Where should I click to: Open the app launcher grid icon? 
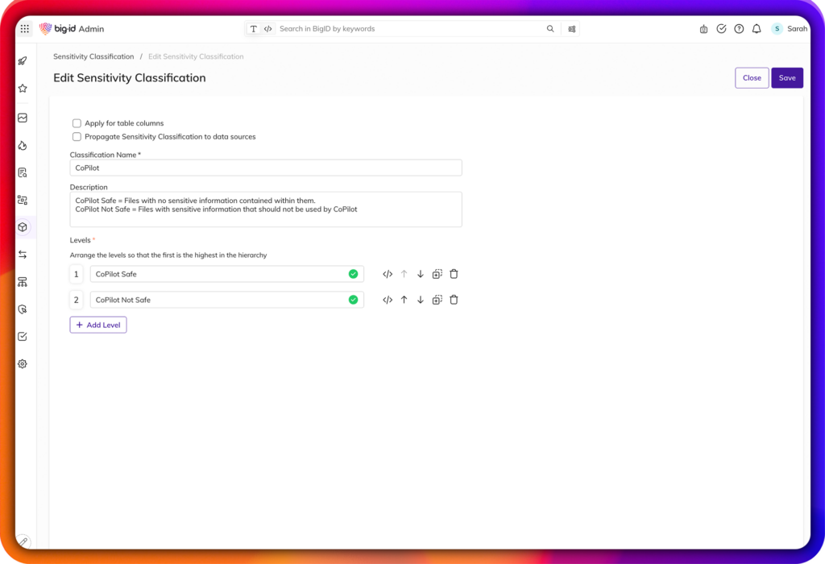[25, 29]
